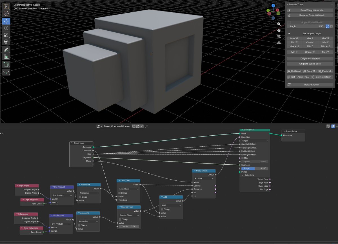
Task: Select the Measure tool
Action: [6, 57]
